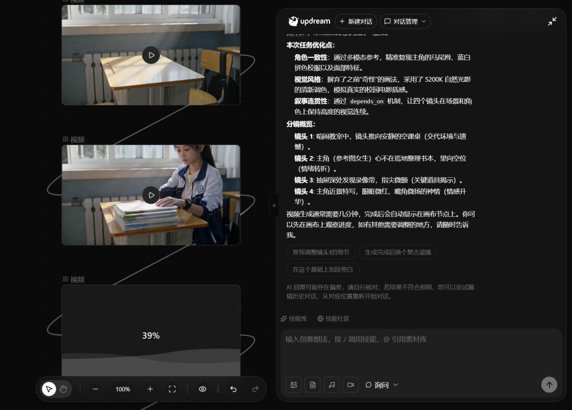This screenshot has width=572, height=410.
Task: Start a new conversation with 新建对话
Action: [x=356, y=22]
